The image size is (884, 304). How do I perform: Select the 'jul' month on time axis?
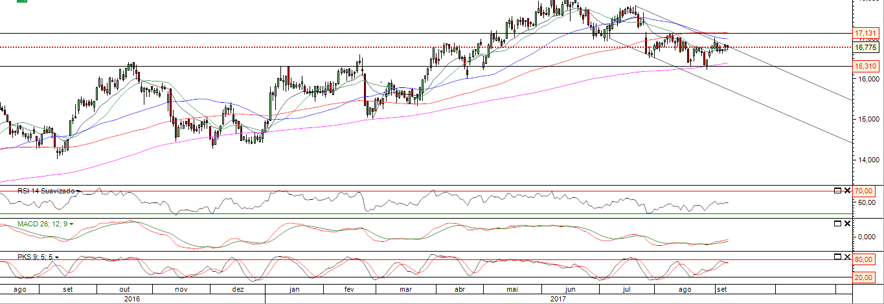click(x=626, y=290)
